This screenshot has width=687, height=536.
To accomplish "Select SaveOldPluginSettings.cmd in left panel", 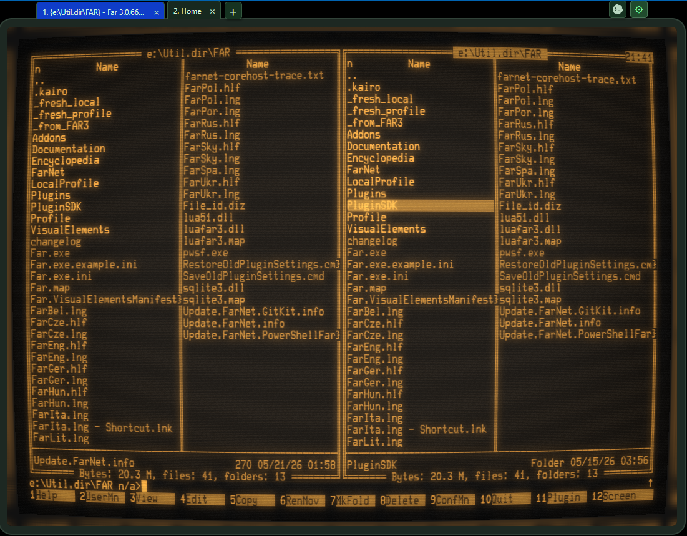I will click(254, 276).
